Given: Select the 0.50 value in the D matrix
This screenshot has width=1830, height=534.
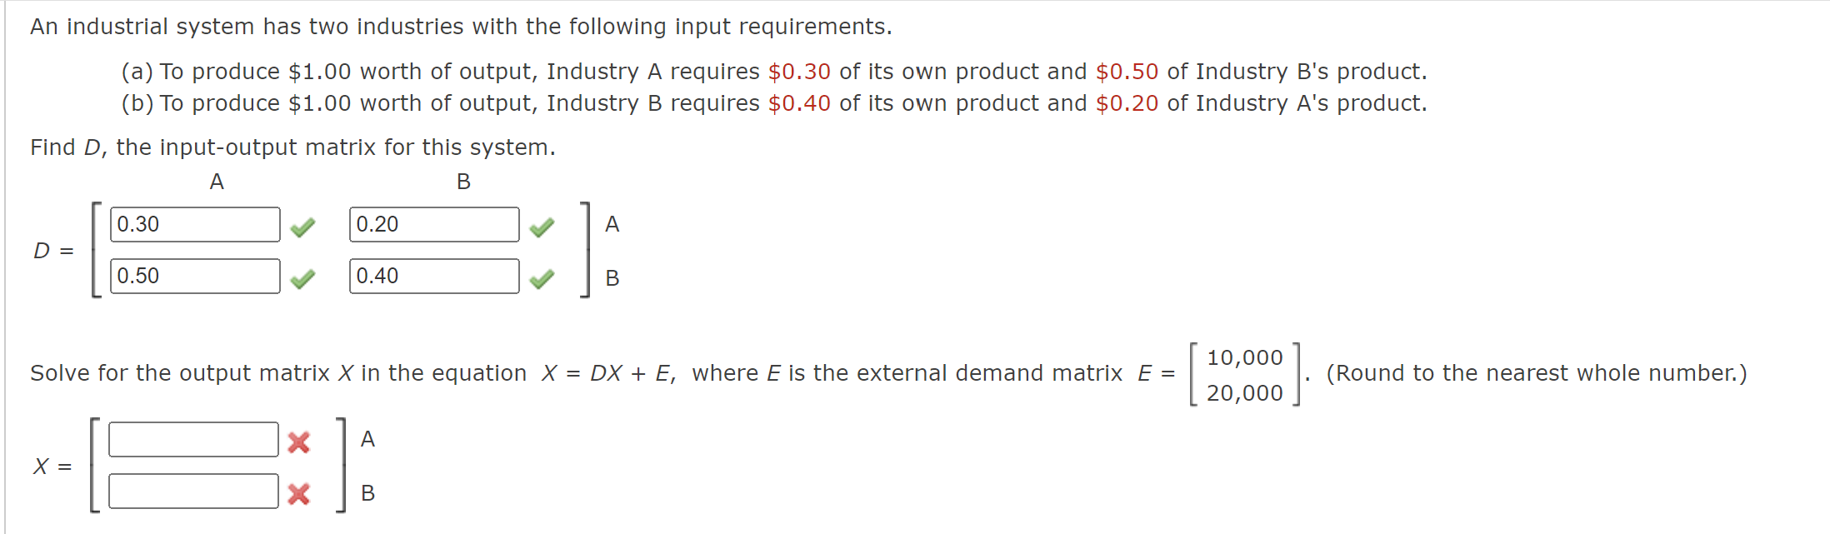Looking at the screenshot, I should pyautogui.click(x=194, y=276).
